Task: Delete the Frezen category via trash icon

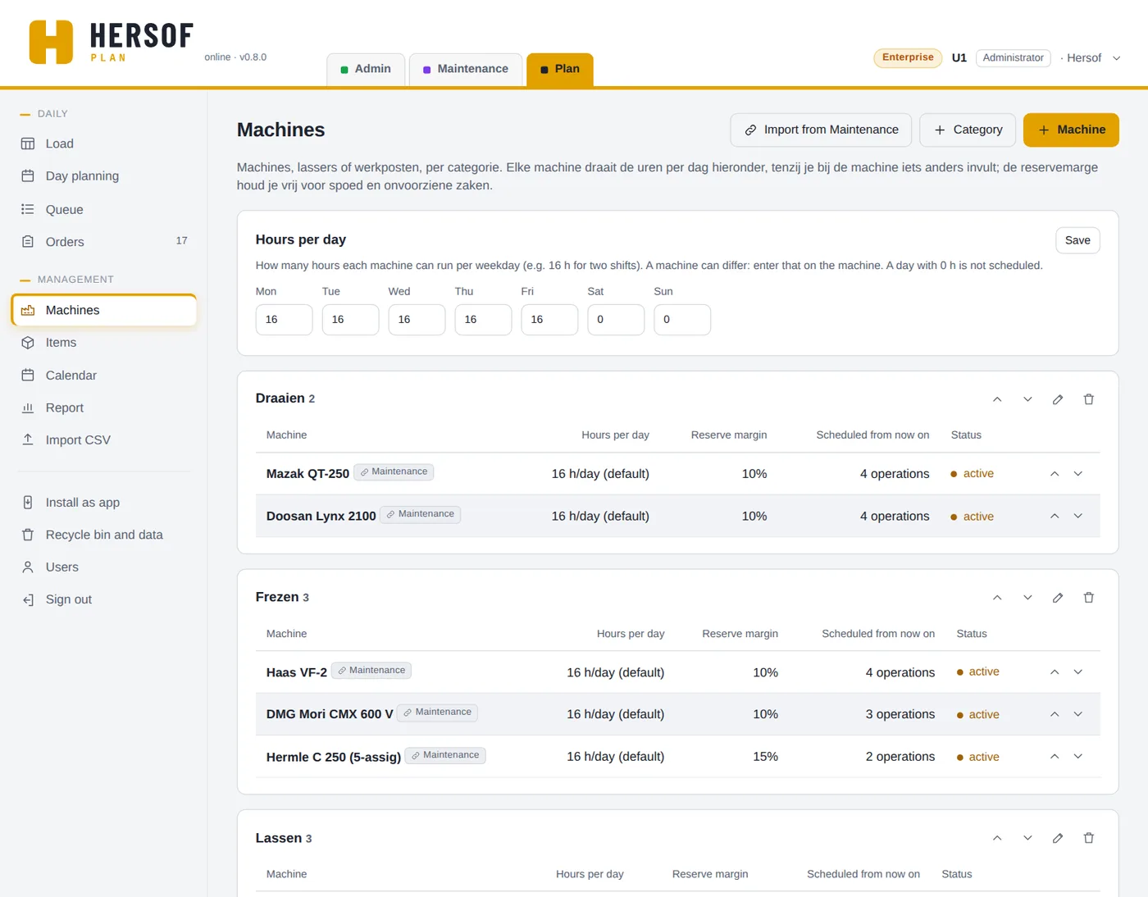Action: point(1088,598)
